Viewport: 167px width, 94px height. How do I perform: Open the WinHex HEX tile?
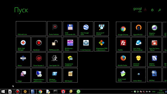click(70, 44)
